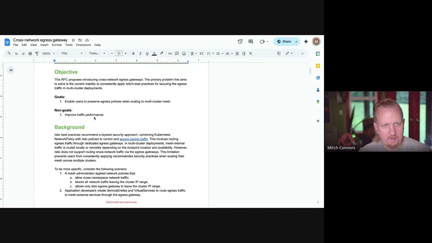
Task: Clear formatting of selection
Action: coord(251,53)
